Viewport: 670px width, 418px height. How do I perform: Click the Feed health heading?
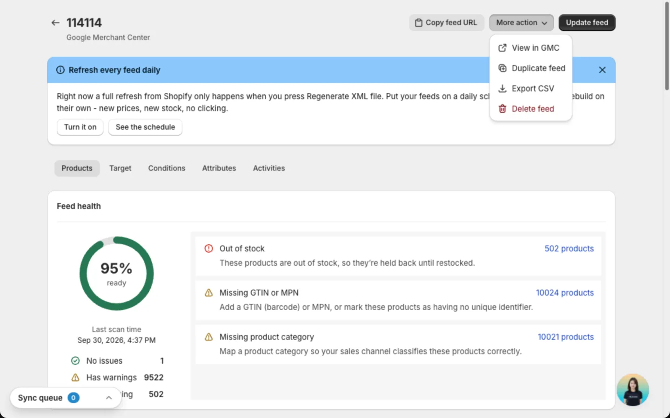coord(79,206)
